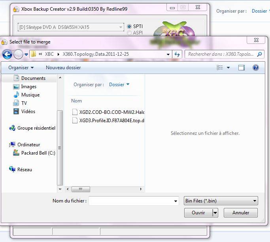The width and height of the screenshot is (270, 242).
Task: Click file list horizontal scroll left arrow
Action: (x=68, y=189)
